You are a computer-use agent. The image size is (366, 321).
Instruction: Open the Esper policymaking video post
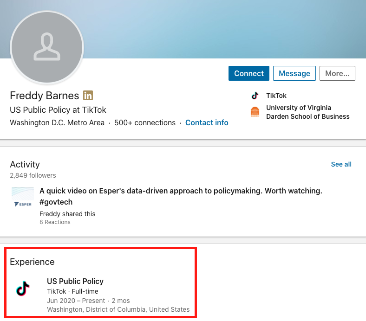tap(181, 196)
